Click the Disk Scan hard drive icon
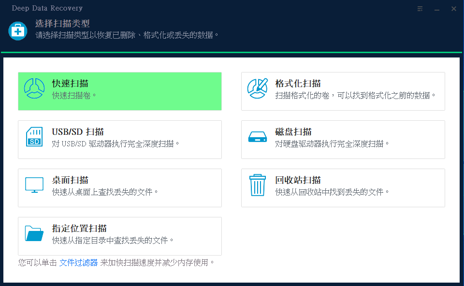Viewport: 464px width, 286px height. [x=257, y=137]
